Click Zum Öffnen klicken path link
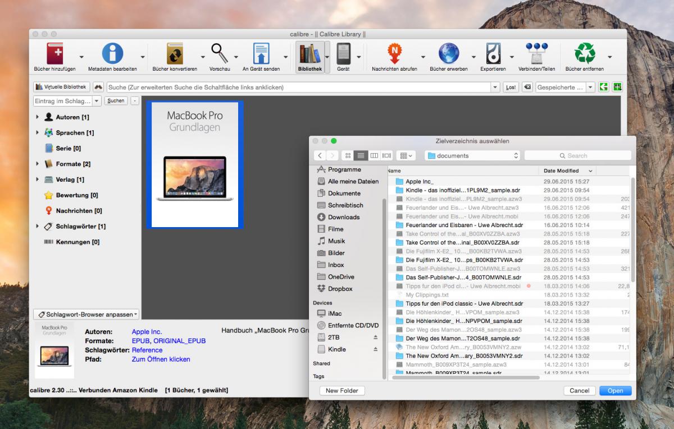This screenshot has width=674, height=429. point(161,359)
